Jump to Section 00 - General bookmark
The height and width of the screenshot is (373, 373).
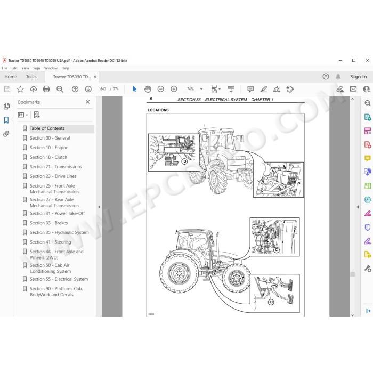(x=50, y=138)
